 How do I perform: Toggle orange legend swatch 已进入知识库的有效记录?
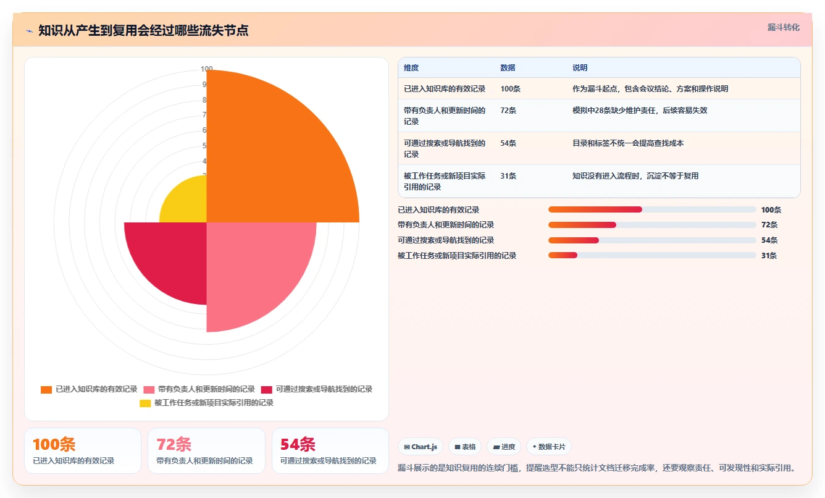[46, 389]
